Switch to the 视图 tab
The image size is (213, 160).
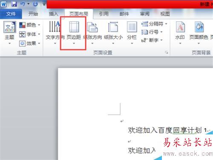coord(165,14)
